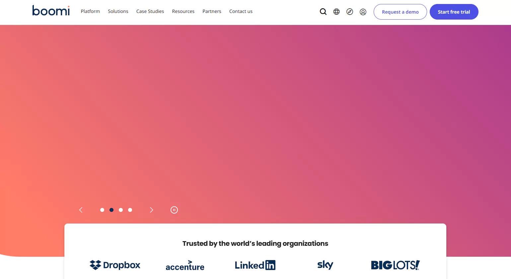
Task: Click Request a demo button
Action: point(400,12)
